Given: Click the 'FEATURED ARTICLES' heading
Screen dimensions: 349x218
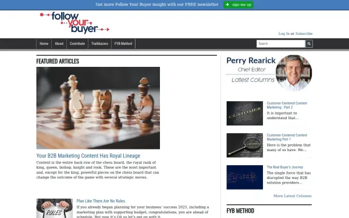Looking at the screenshot, I should [58, 61].
